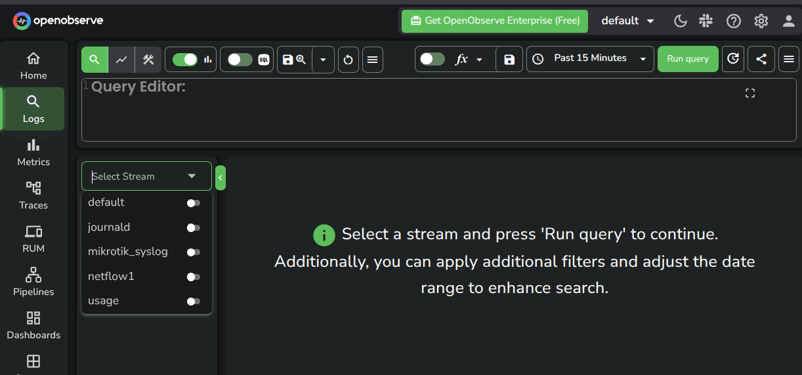The height and width of the screenshot is (375, 802).
Task: Click the save function disk icon
Action: [x=509, y=60]
